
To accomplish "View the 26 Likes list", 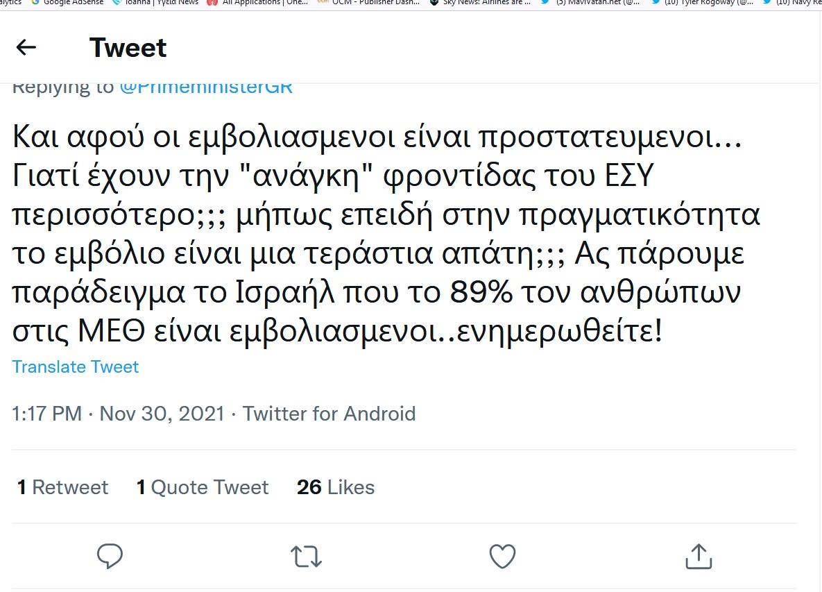I will coord(336,488).
